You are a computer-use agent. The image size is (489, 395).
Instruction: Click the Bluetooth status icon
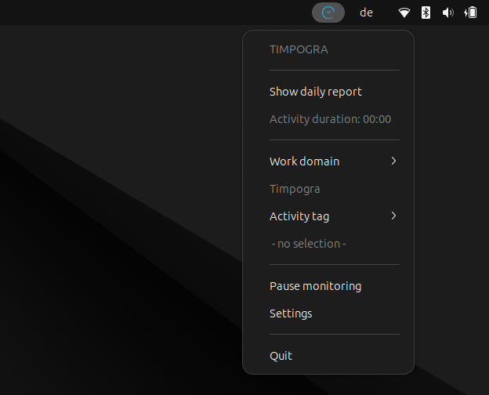click(426, 13)
